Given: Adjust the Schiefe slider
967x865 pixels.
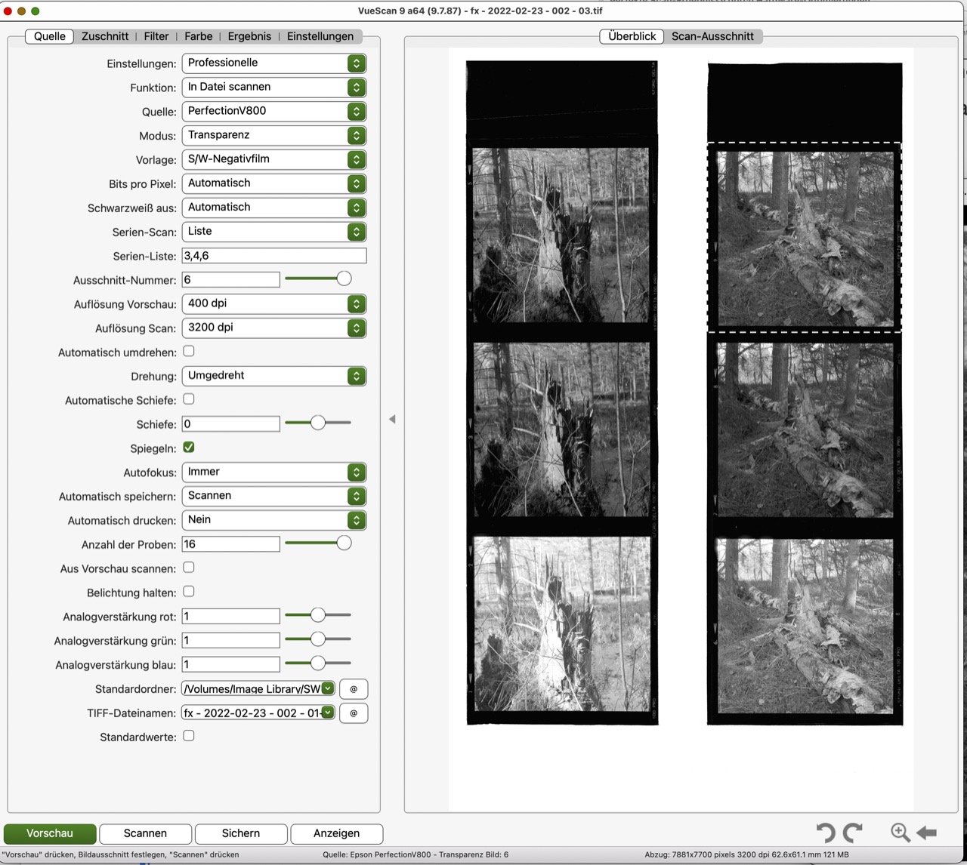Looking at the screenshot, I should (318, 423).
